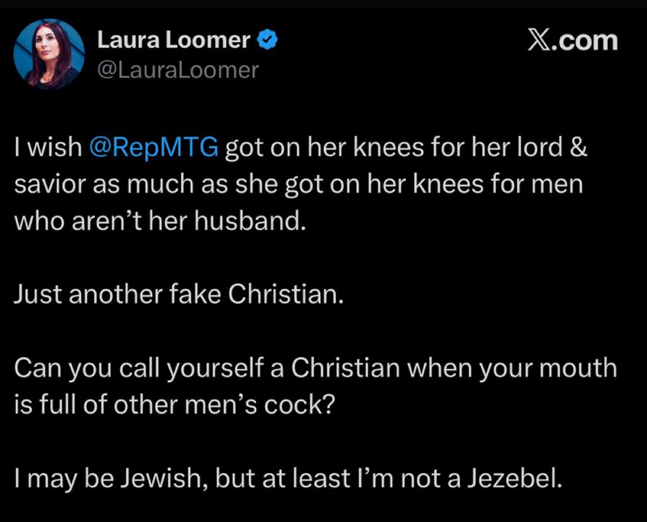Open the Laura Loomer display name
This screenshot has height=522, width=647.
coord(173,40)
